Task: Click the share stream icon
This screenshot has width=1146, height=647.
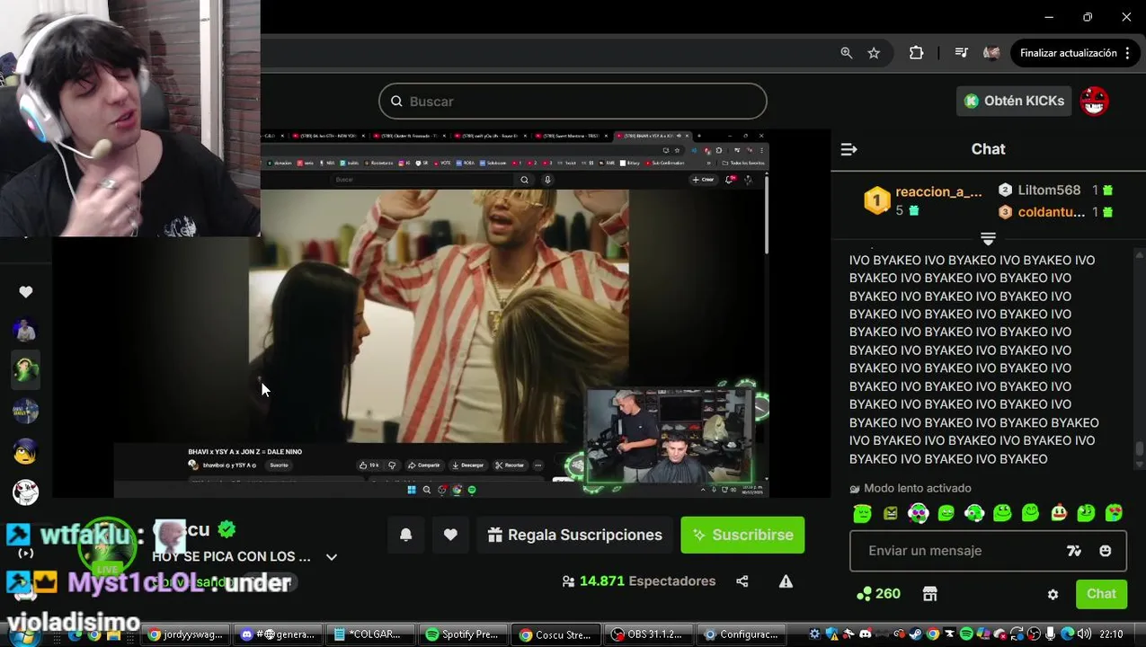Action: pyautogui.click(x=742, y=581)
